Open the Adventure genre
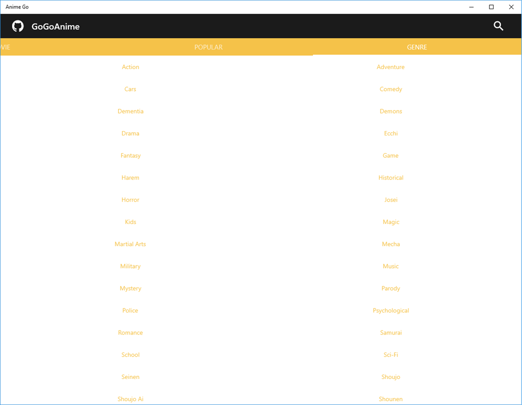Viewport: 522px width, 405px height. pyautogui.click(x=390, y=67)
